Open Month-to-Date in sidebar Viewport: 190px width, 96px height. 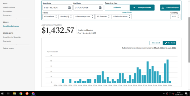[x=9, y=7]
